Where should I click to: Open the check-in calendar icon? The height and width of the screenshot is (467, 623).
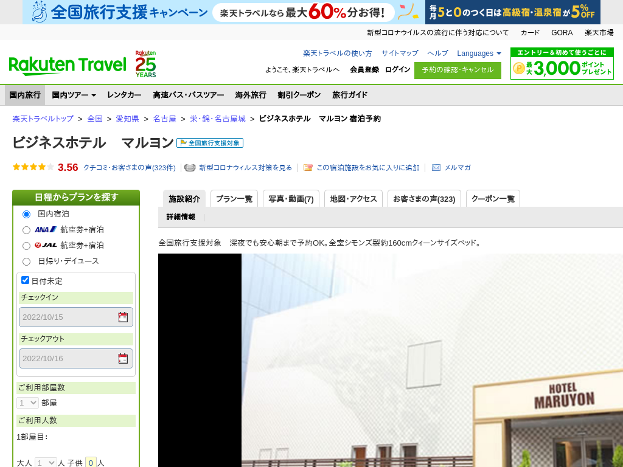(123, 317)
